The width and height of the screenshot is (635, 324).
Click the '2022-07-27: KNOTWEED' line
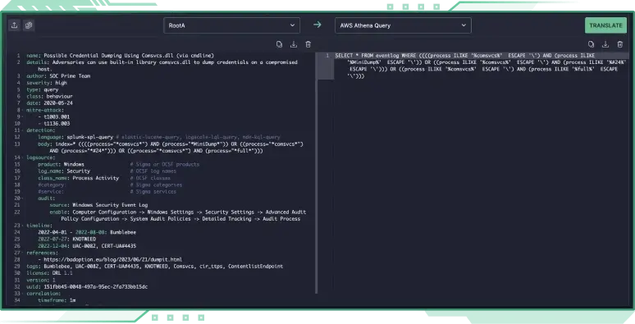tap(66, 240)
